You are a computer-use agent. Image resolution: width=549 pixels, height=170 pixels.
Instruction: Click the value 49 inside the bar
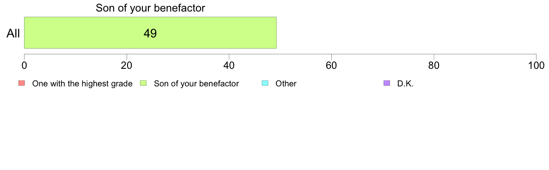150,33
